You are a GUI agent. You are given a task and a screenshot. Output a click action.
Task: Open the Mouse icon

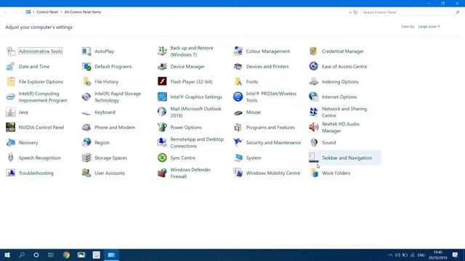pyautogui.click(x=238, y=112)
